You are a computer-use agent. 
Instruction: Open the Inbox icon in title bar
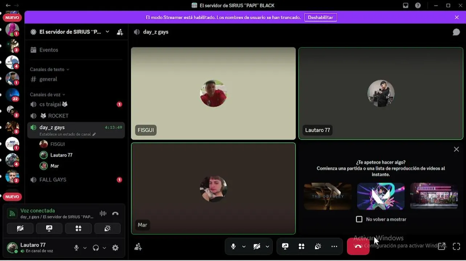(x=406, y=5)
